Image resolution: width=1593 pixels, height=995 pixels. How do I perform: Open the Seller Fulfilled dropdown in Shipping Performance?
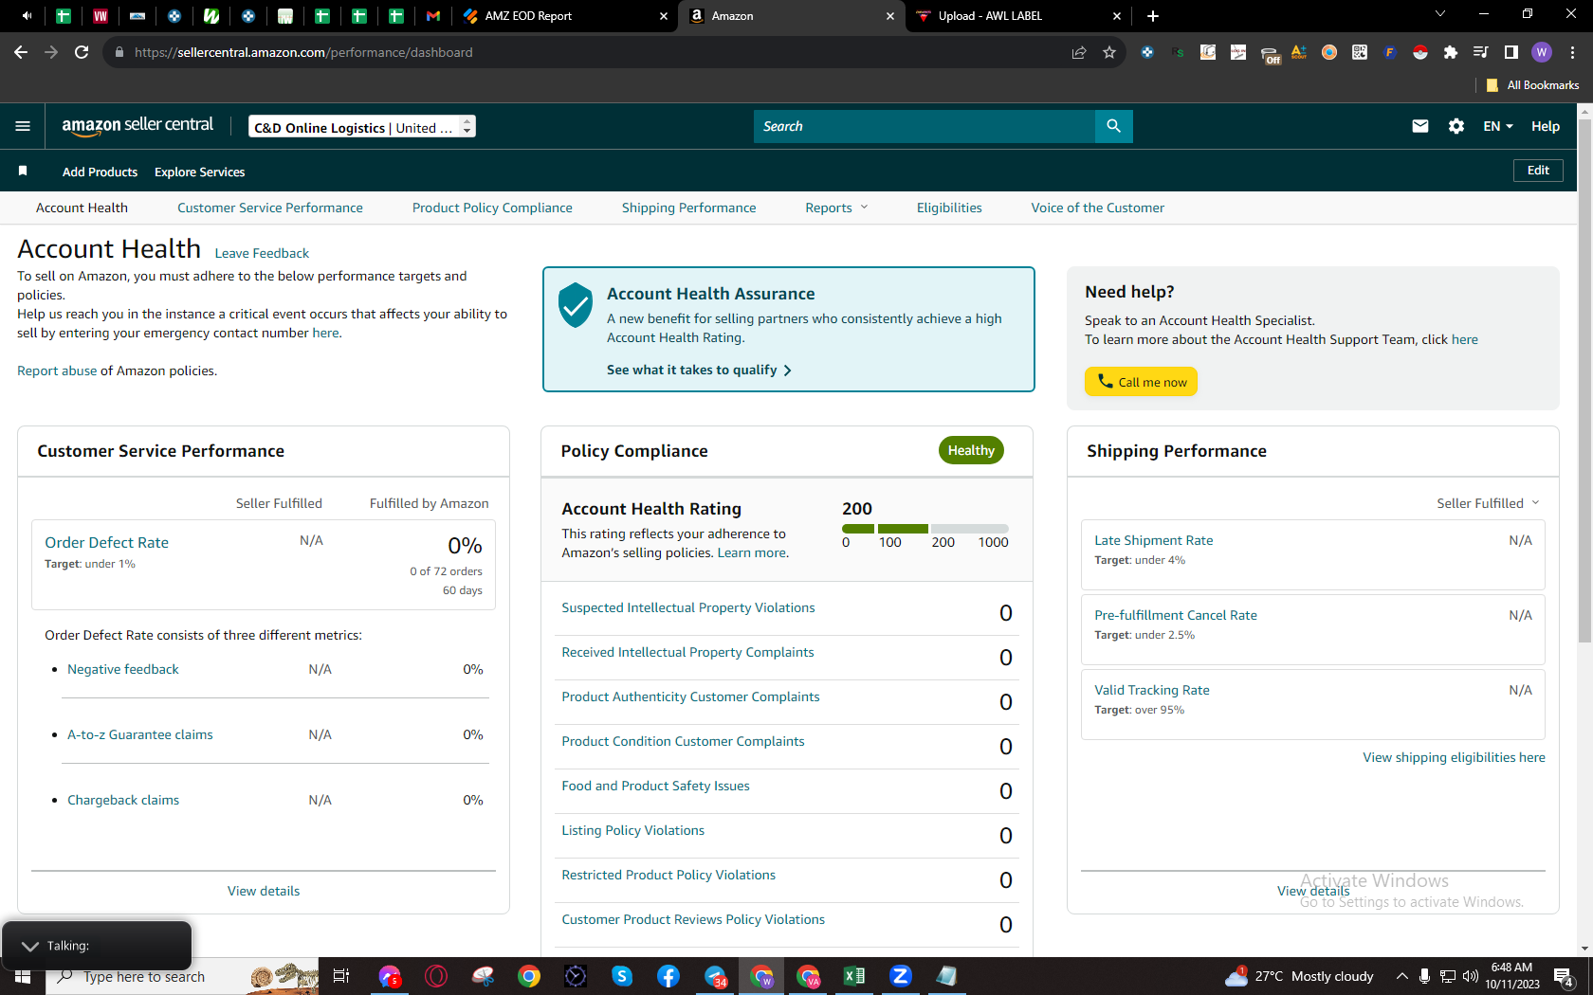pos(1488,503)
